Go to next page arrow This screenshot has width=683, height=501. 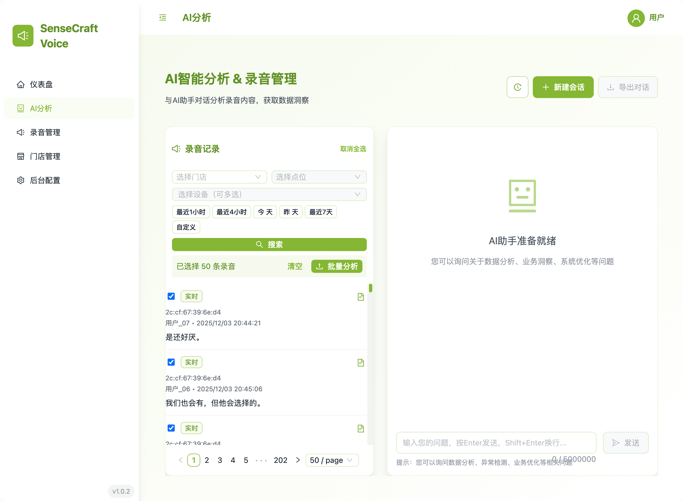coord(298,460)
